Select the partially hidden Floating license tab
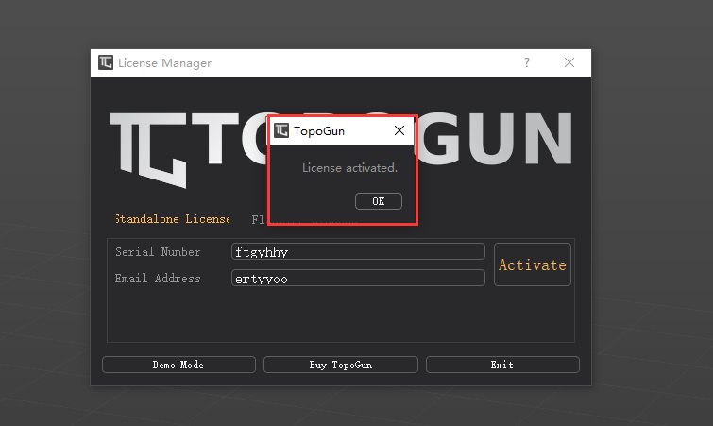Image resolution: width=713 pixels, height=426 pixels. click(x=258, y=219)
